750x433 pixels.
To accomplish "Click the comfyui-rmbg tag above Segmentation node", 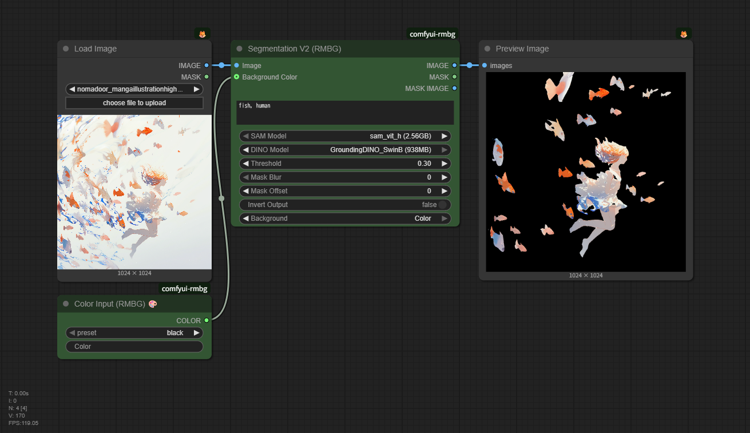I will tap(432, 34).
